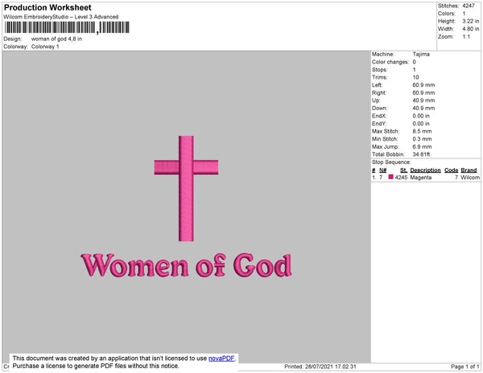This screenshot has height=373, width=483.
Task: Click the Up value 40.9 mm
Action: click(x=423, y=100)
